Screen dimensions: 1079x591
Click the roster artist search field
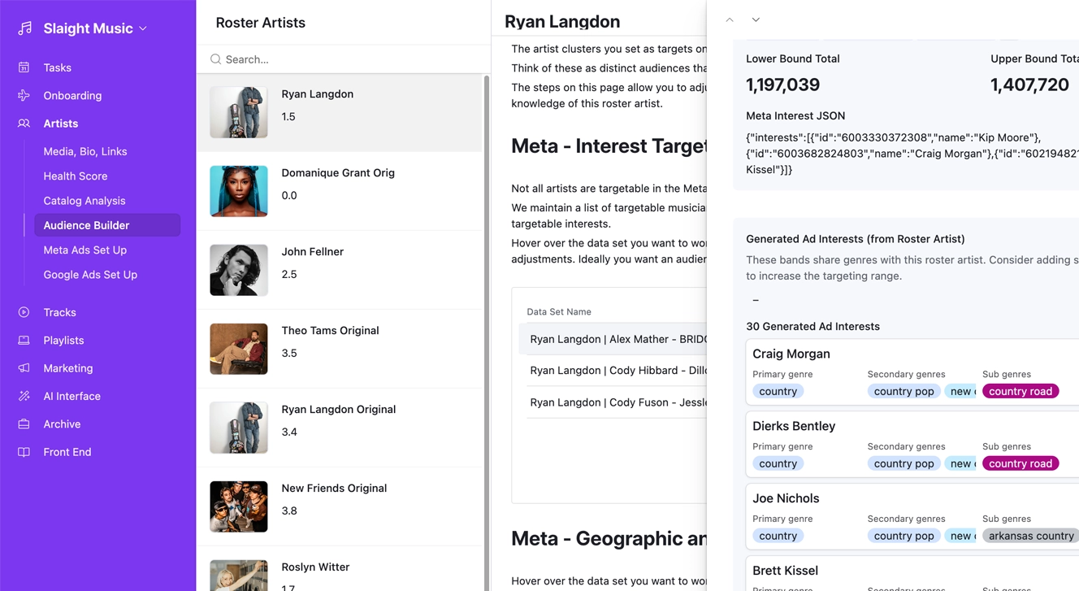tap(341, 59)
